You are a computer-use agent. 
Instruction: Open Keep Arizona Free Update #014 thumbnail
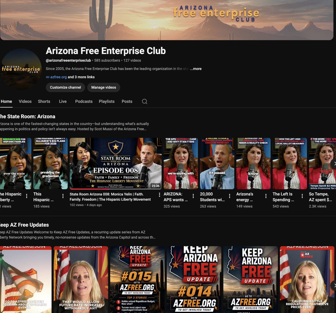coord(194,279)
